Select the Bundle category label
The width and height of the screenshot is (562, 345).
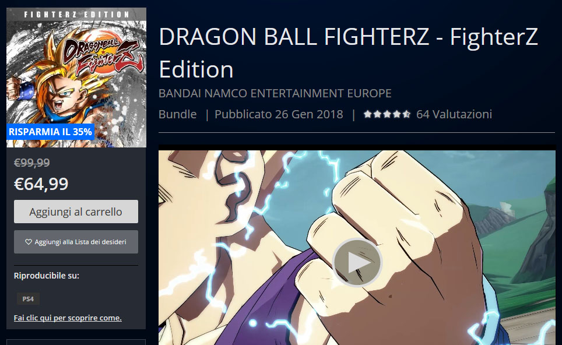[x=177, y=114]
